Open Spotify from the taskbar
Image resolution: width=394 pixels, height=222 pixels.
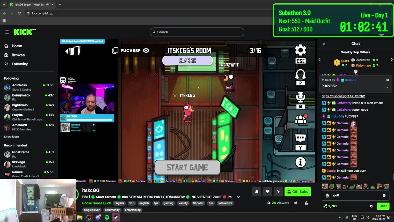107,217
